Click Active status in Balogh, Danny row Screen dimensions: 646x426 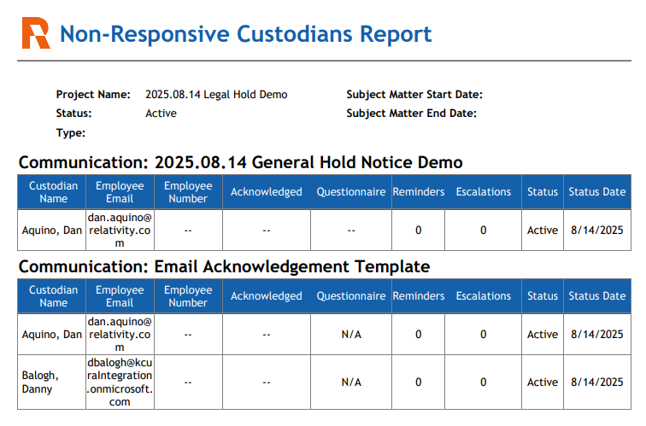(543, 382)
